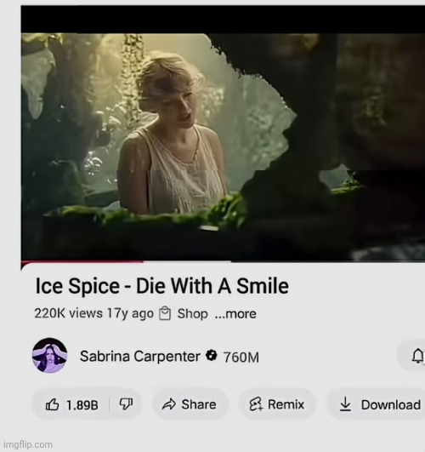Click the Download arrow icon
The height and width of the screenshot is (452, 425).
pos(345,404)
